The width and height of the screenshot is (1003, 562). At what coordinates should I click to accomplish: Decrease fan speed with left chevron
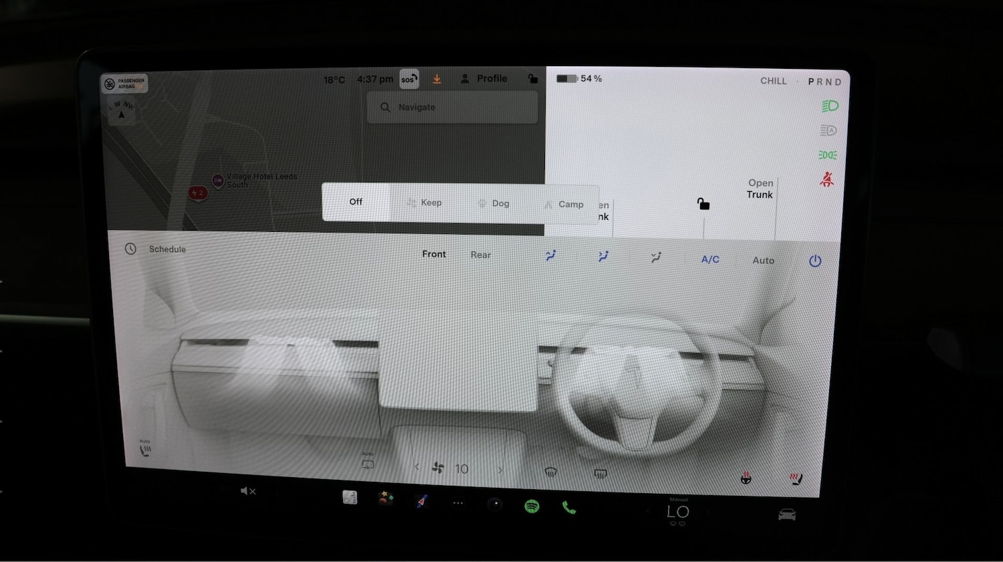click(416, 468)
